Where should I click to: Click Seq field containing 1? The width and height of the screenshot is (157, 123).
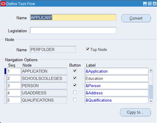coord(14,71)
